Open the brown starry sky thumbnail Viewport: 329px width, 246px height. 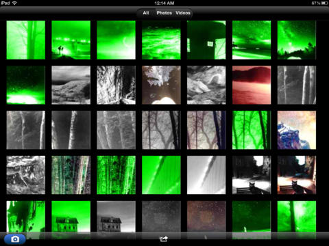[x=206, y=217]
